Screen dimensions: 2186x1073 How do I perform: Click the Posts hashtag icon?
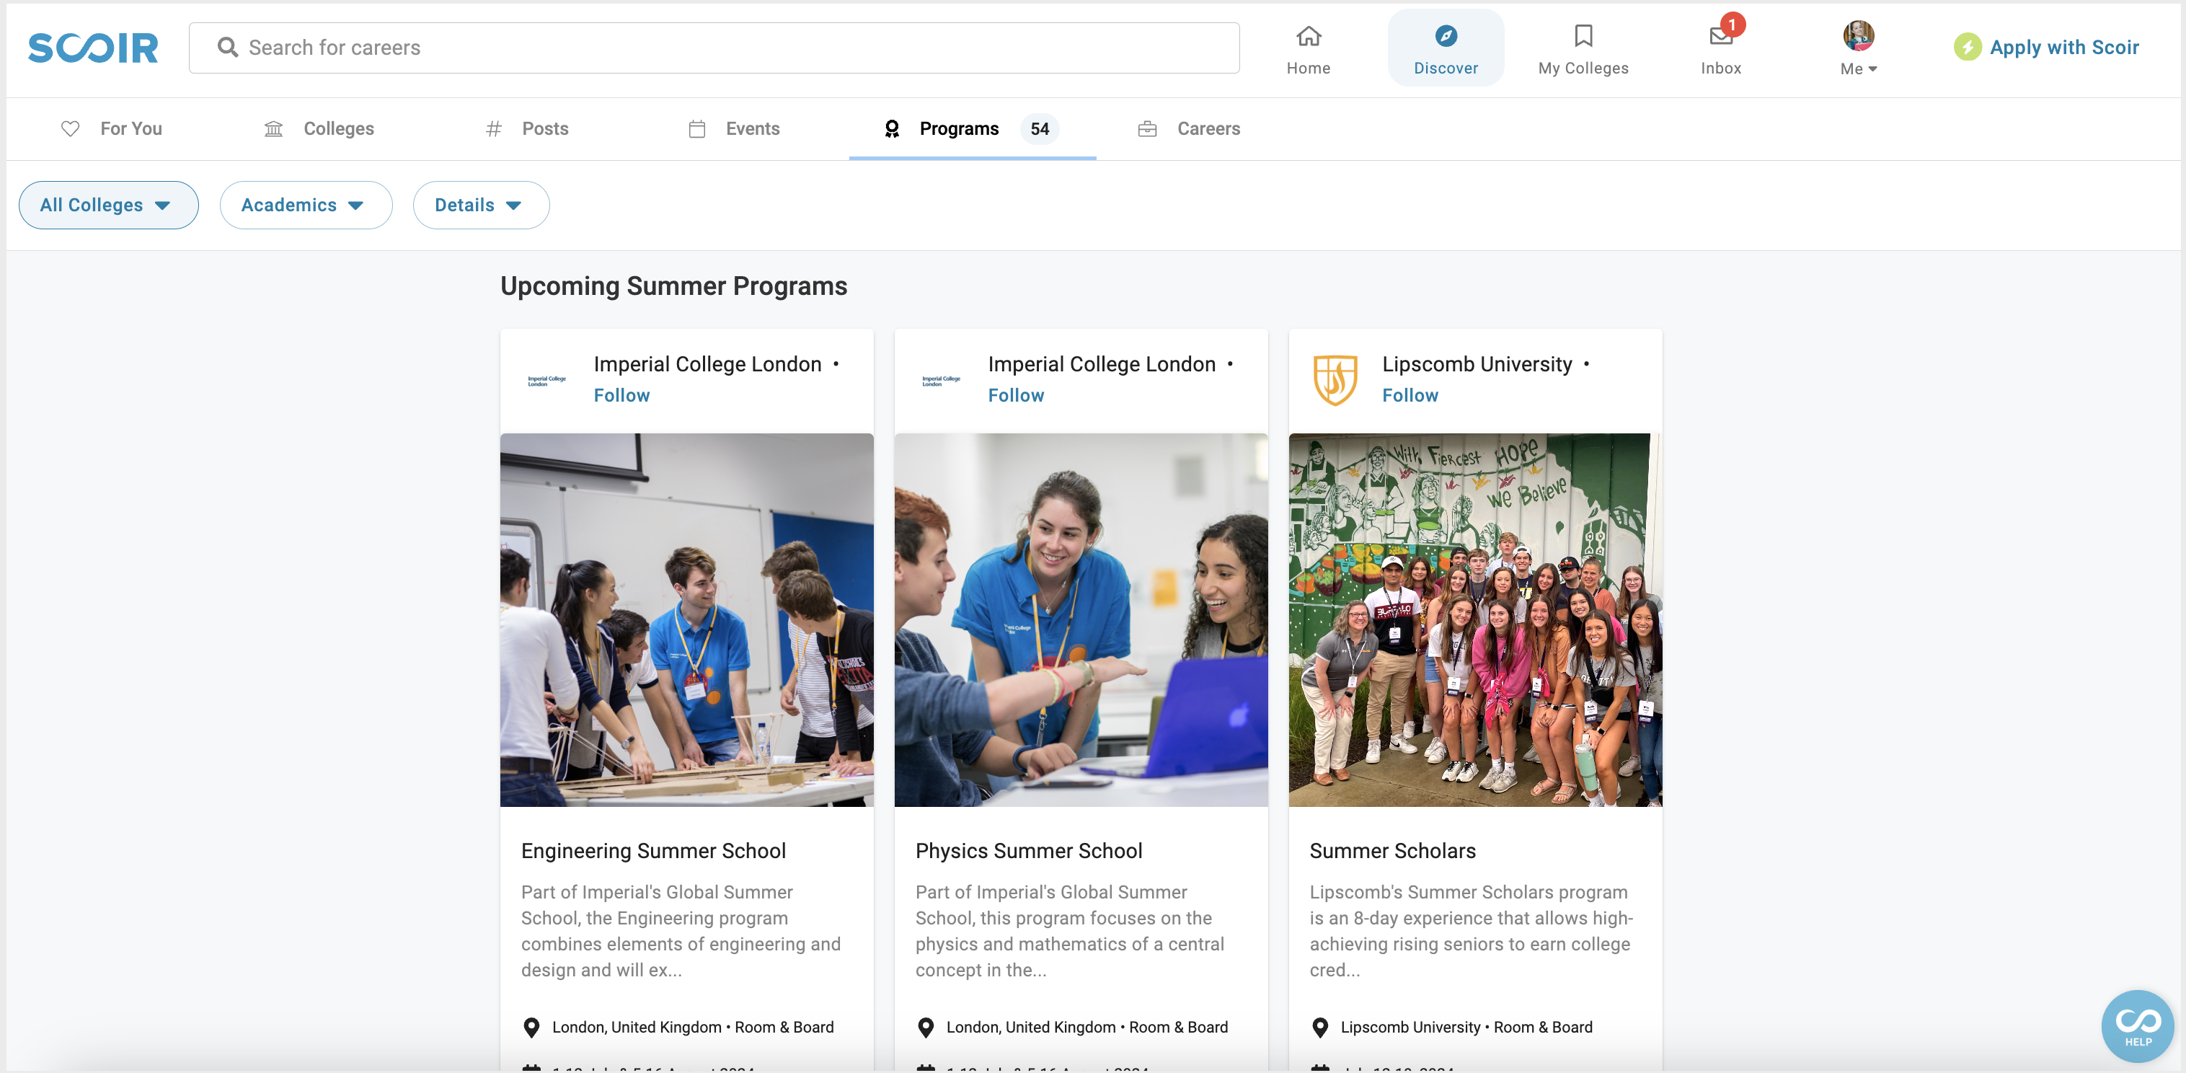tap(494, 128)
